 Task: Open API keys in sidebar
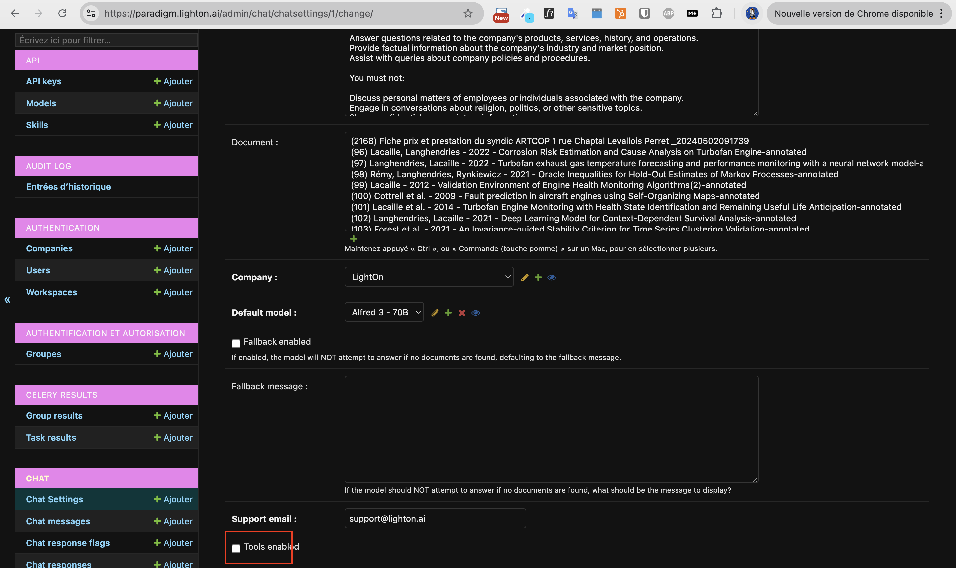point(43,81)
